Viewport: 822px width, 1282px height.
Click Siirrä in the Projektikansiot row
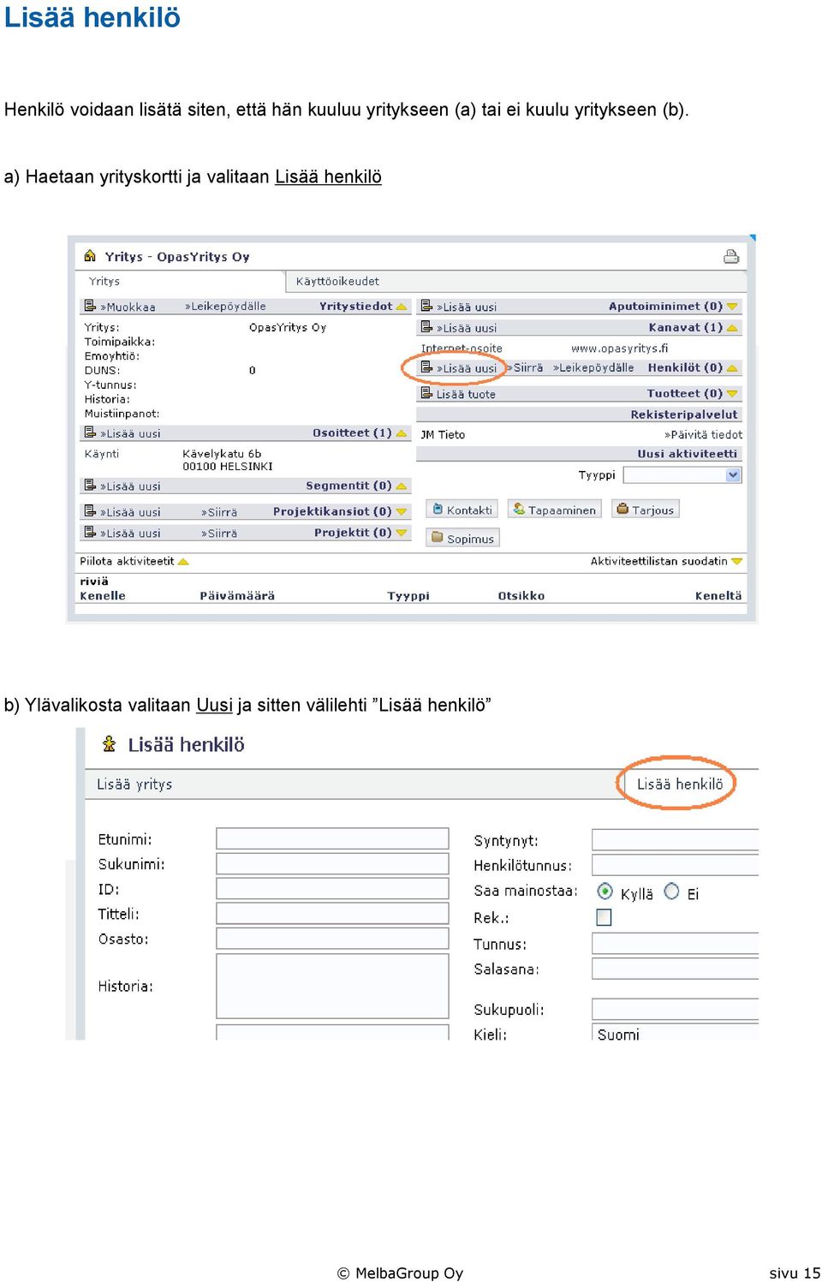[219, 512]
